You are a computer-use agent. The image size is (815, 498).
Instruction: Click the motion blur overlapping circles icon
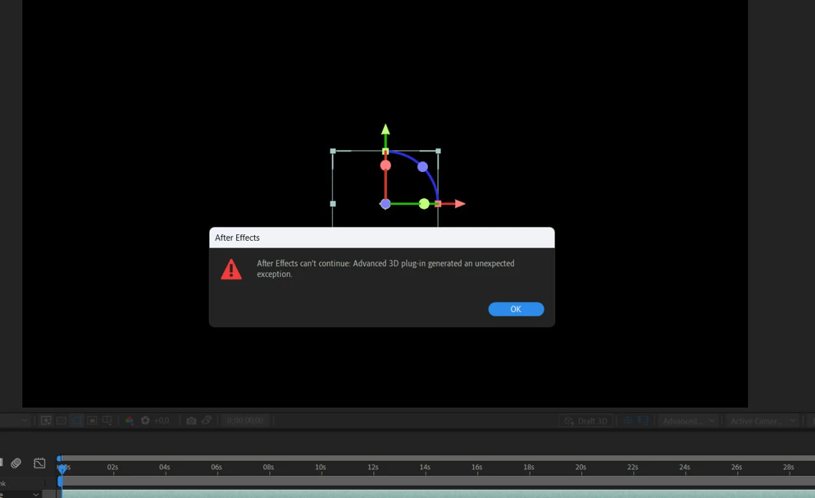[x=16, y=463]
